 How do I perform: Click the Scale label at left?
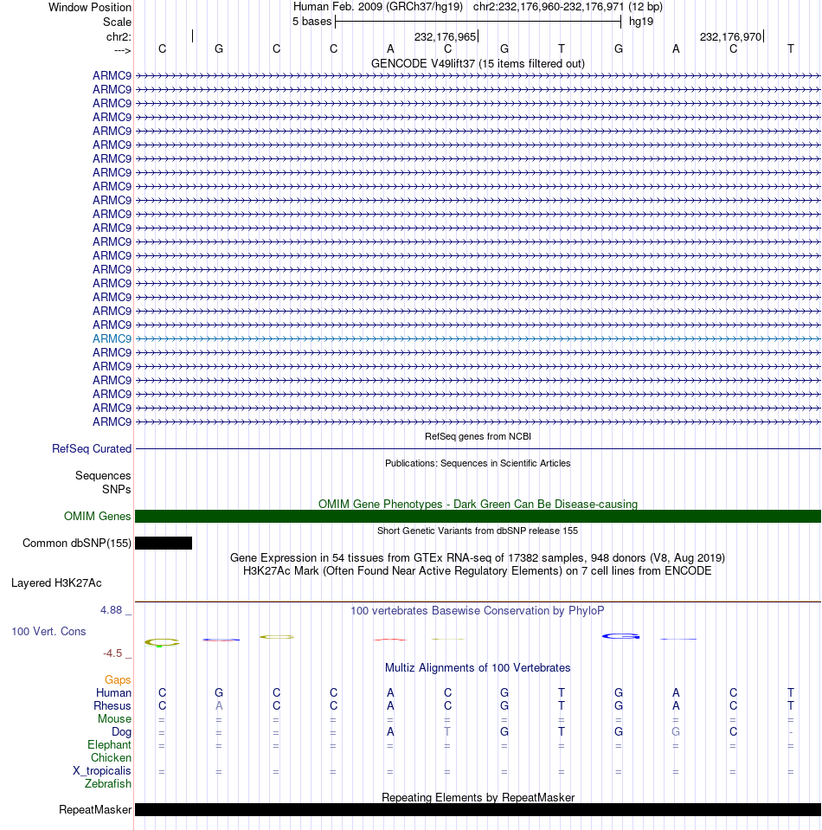tap(117, 23)
